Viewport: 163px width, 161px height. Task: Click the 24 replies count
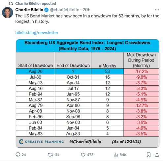click(24, 155)
